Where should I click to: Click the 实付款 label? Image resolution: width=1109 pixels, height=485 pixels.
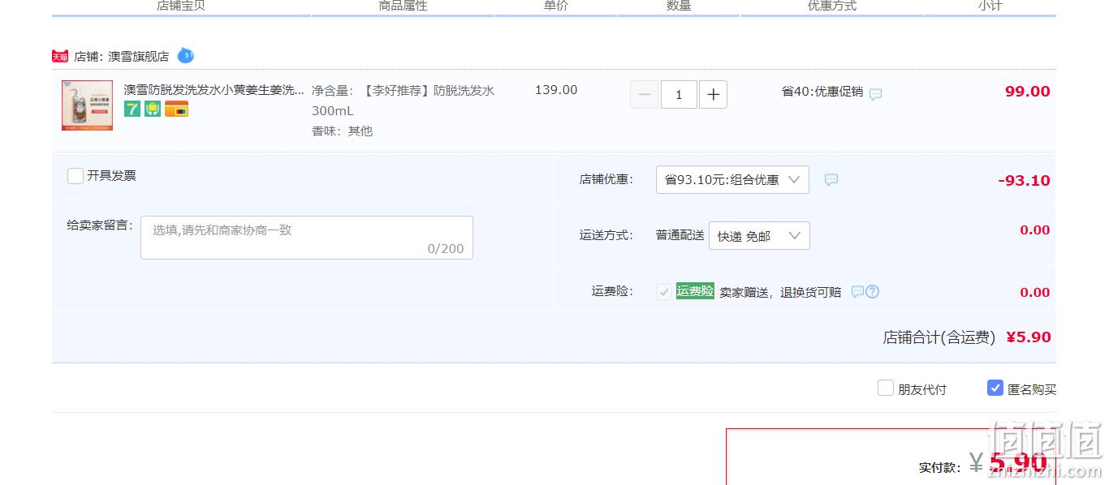[940, 468]
